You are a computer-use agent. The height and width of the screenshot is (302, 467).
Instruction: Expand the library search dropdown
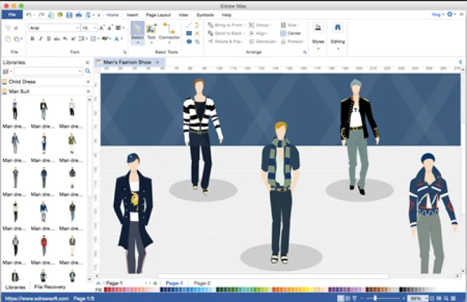80,71
